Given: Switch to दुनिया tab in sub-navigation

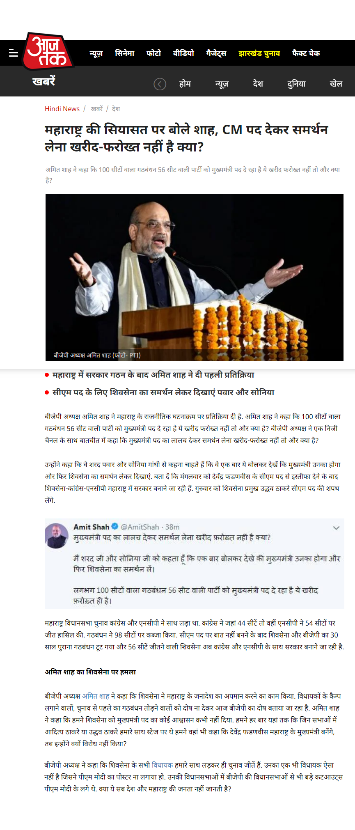Looking at the screenshot, I should (296, 84).
